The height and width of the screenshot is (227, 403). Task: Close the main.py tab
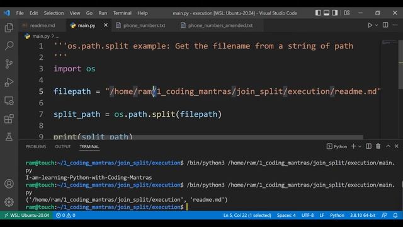click(106, 25)
